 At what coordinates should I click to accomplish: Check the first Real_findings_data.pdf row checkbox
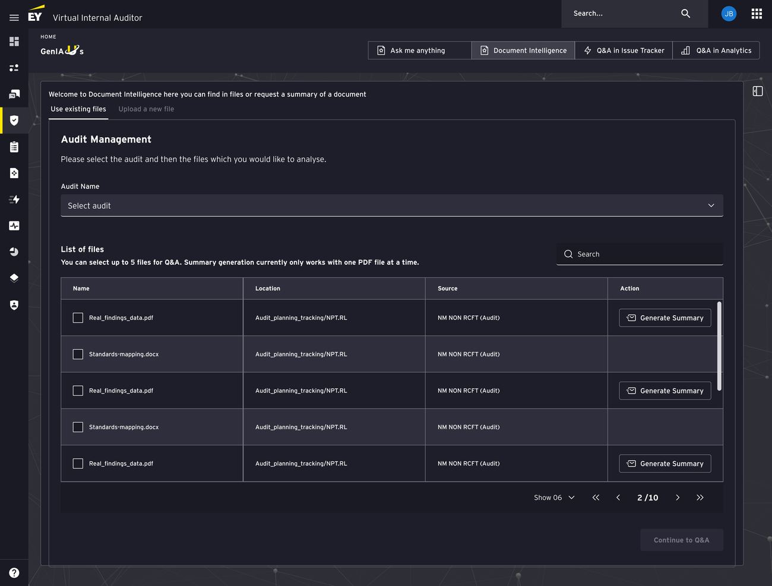coord(78,318)
